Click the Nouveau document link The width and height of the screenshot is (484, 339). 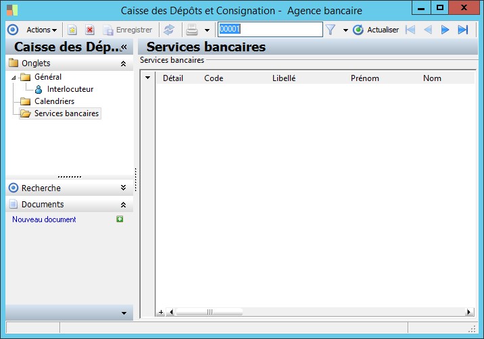pyautogui.click(x=44, y=219)
